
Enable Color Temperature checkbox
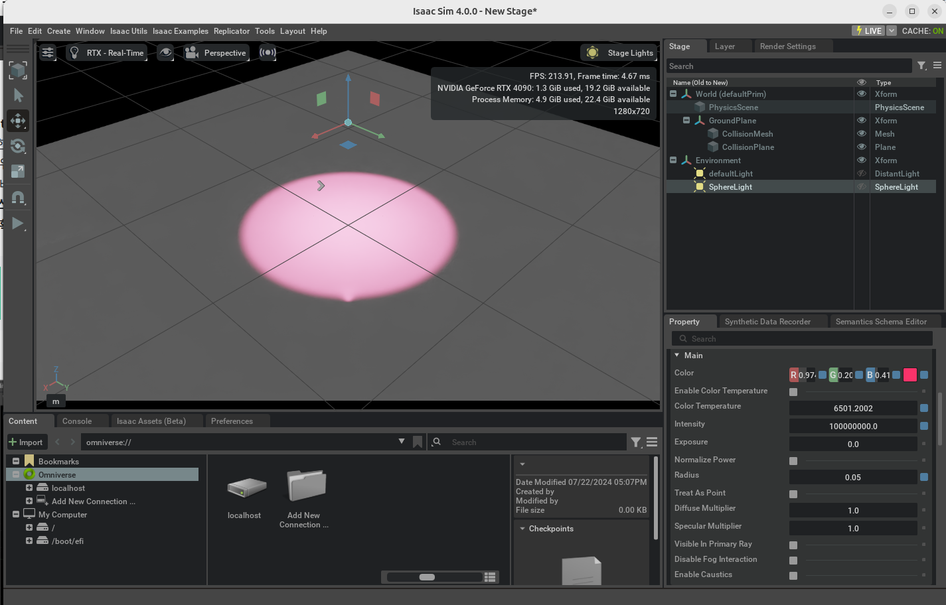[793, 392]
